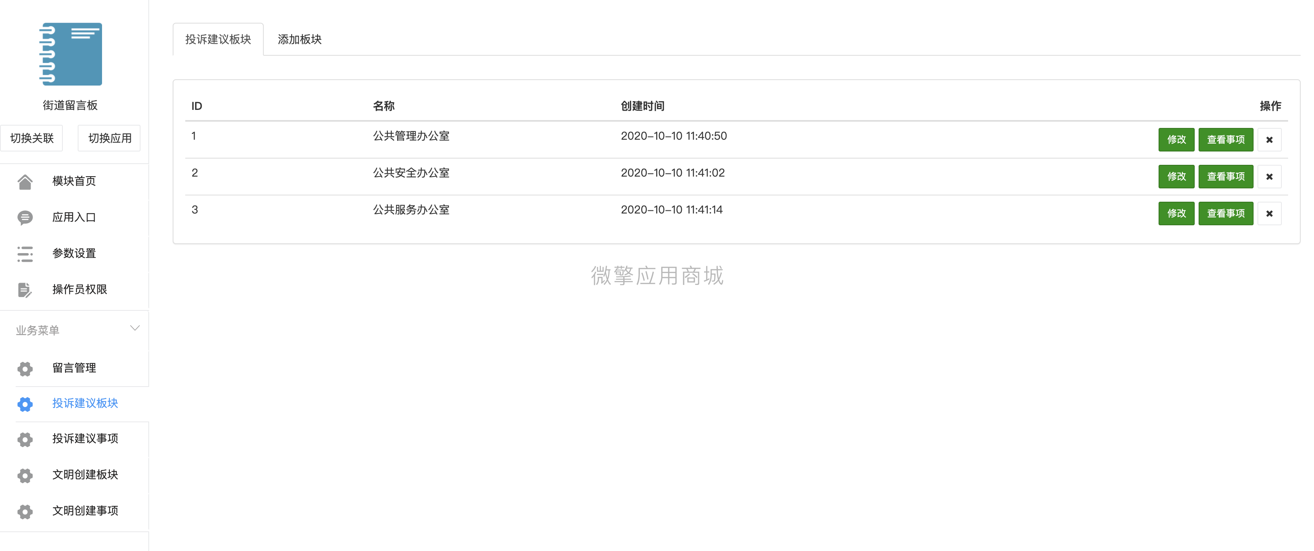The width and height of the screenshot is (1314, 551).
Task: Click ID cell 2 of 公共安全办公室
Action: coord(195,173)
